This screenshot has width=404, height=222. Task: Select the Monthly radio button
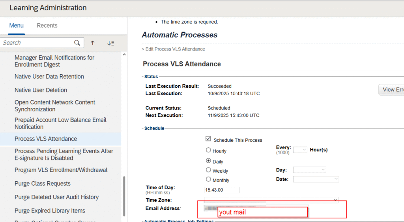(x=208, y=180)
